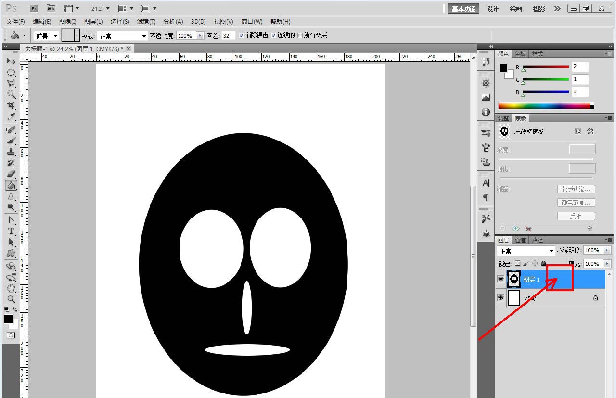Select the Hand tool
616x398 pixels.
click(11, 288)
